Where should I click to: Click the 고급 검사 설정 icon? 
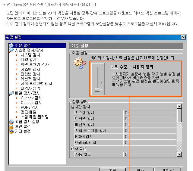[11, 122]
